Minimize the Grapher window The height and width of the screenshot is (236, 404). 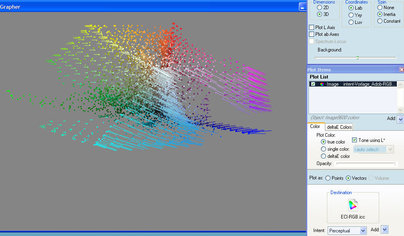click(x=302, y=7)
